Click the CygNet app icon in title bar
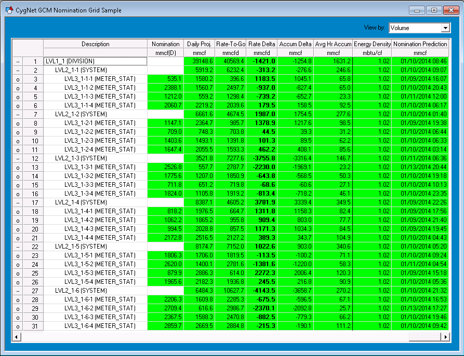Viewport: 464px width, 356px height. click(9, 10)
